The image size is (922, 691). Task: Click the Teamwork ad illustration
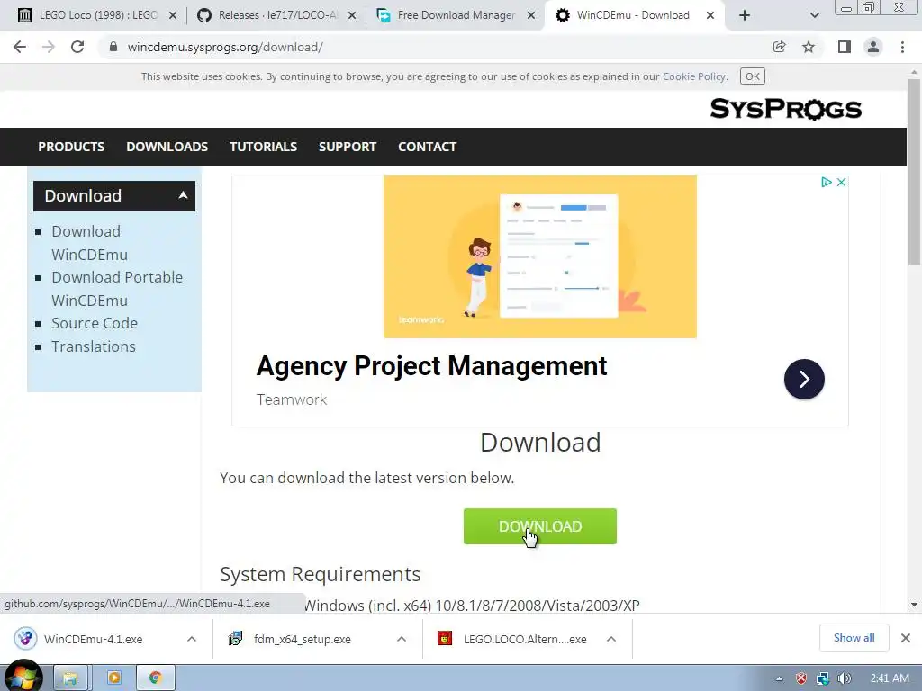pyautogui.click(x=540, y=256)
